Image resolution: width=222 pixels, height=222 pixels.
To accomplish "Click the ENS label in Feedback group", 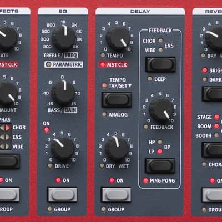I will click(x=169, y=46).
